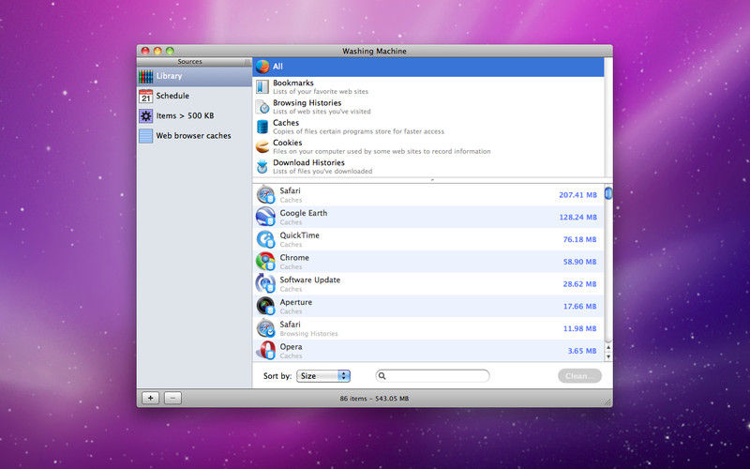Click the QuickTime name text

[299, 235]
